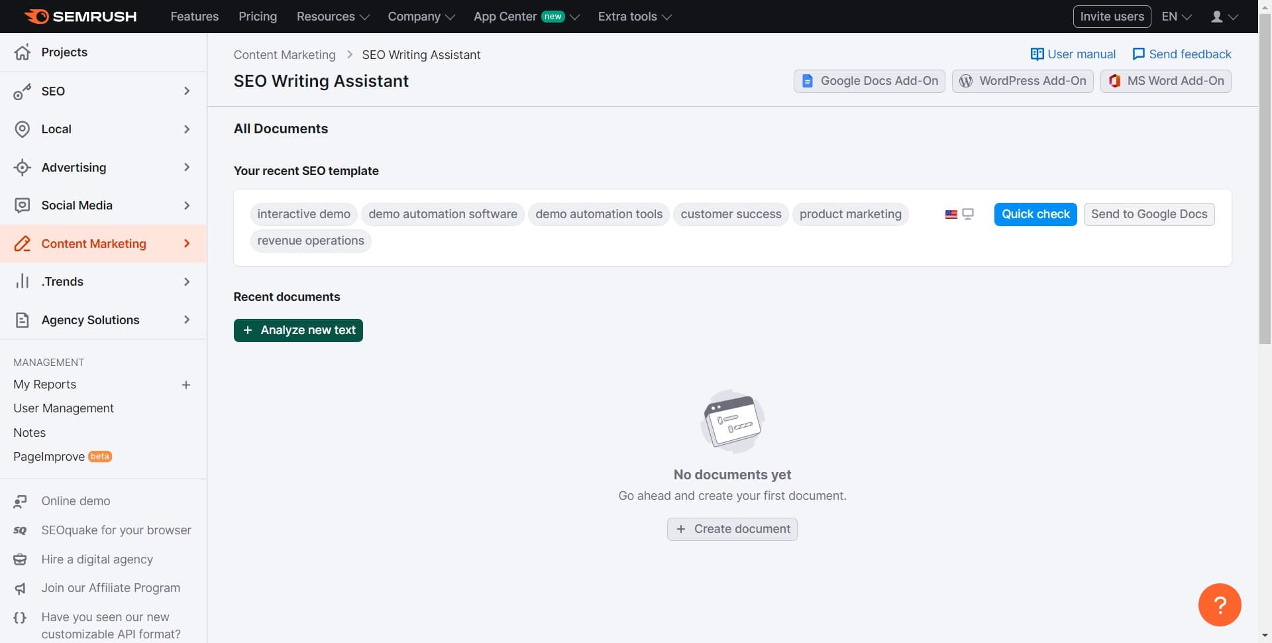Open the Features menu item

[194, 17]
